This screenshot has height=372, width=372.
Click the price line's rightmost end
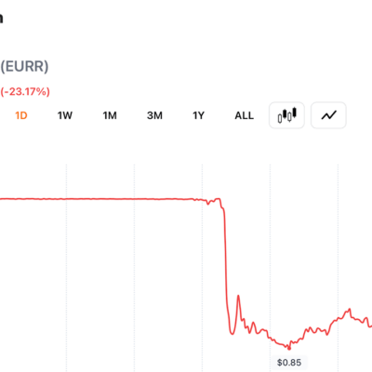[370, 326]
